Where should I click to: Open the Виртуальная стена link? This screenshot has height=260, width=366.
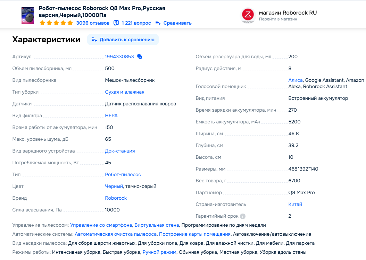(157, 225)
